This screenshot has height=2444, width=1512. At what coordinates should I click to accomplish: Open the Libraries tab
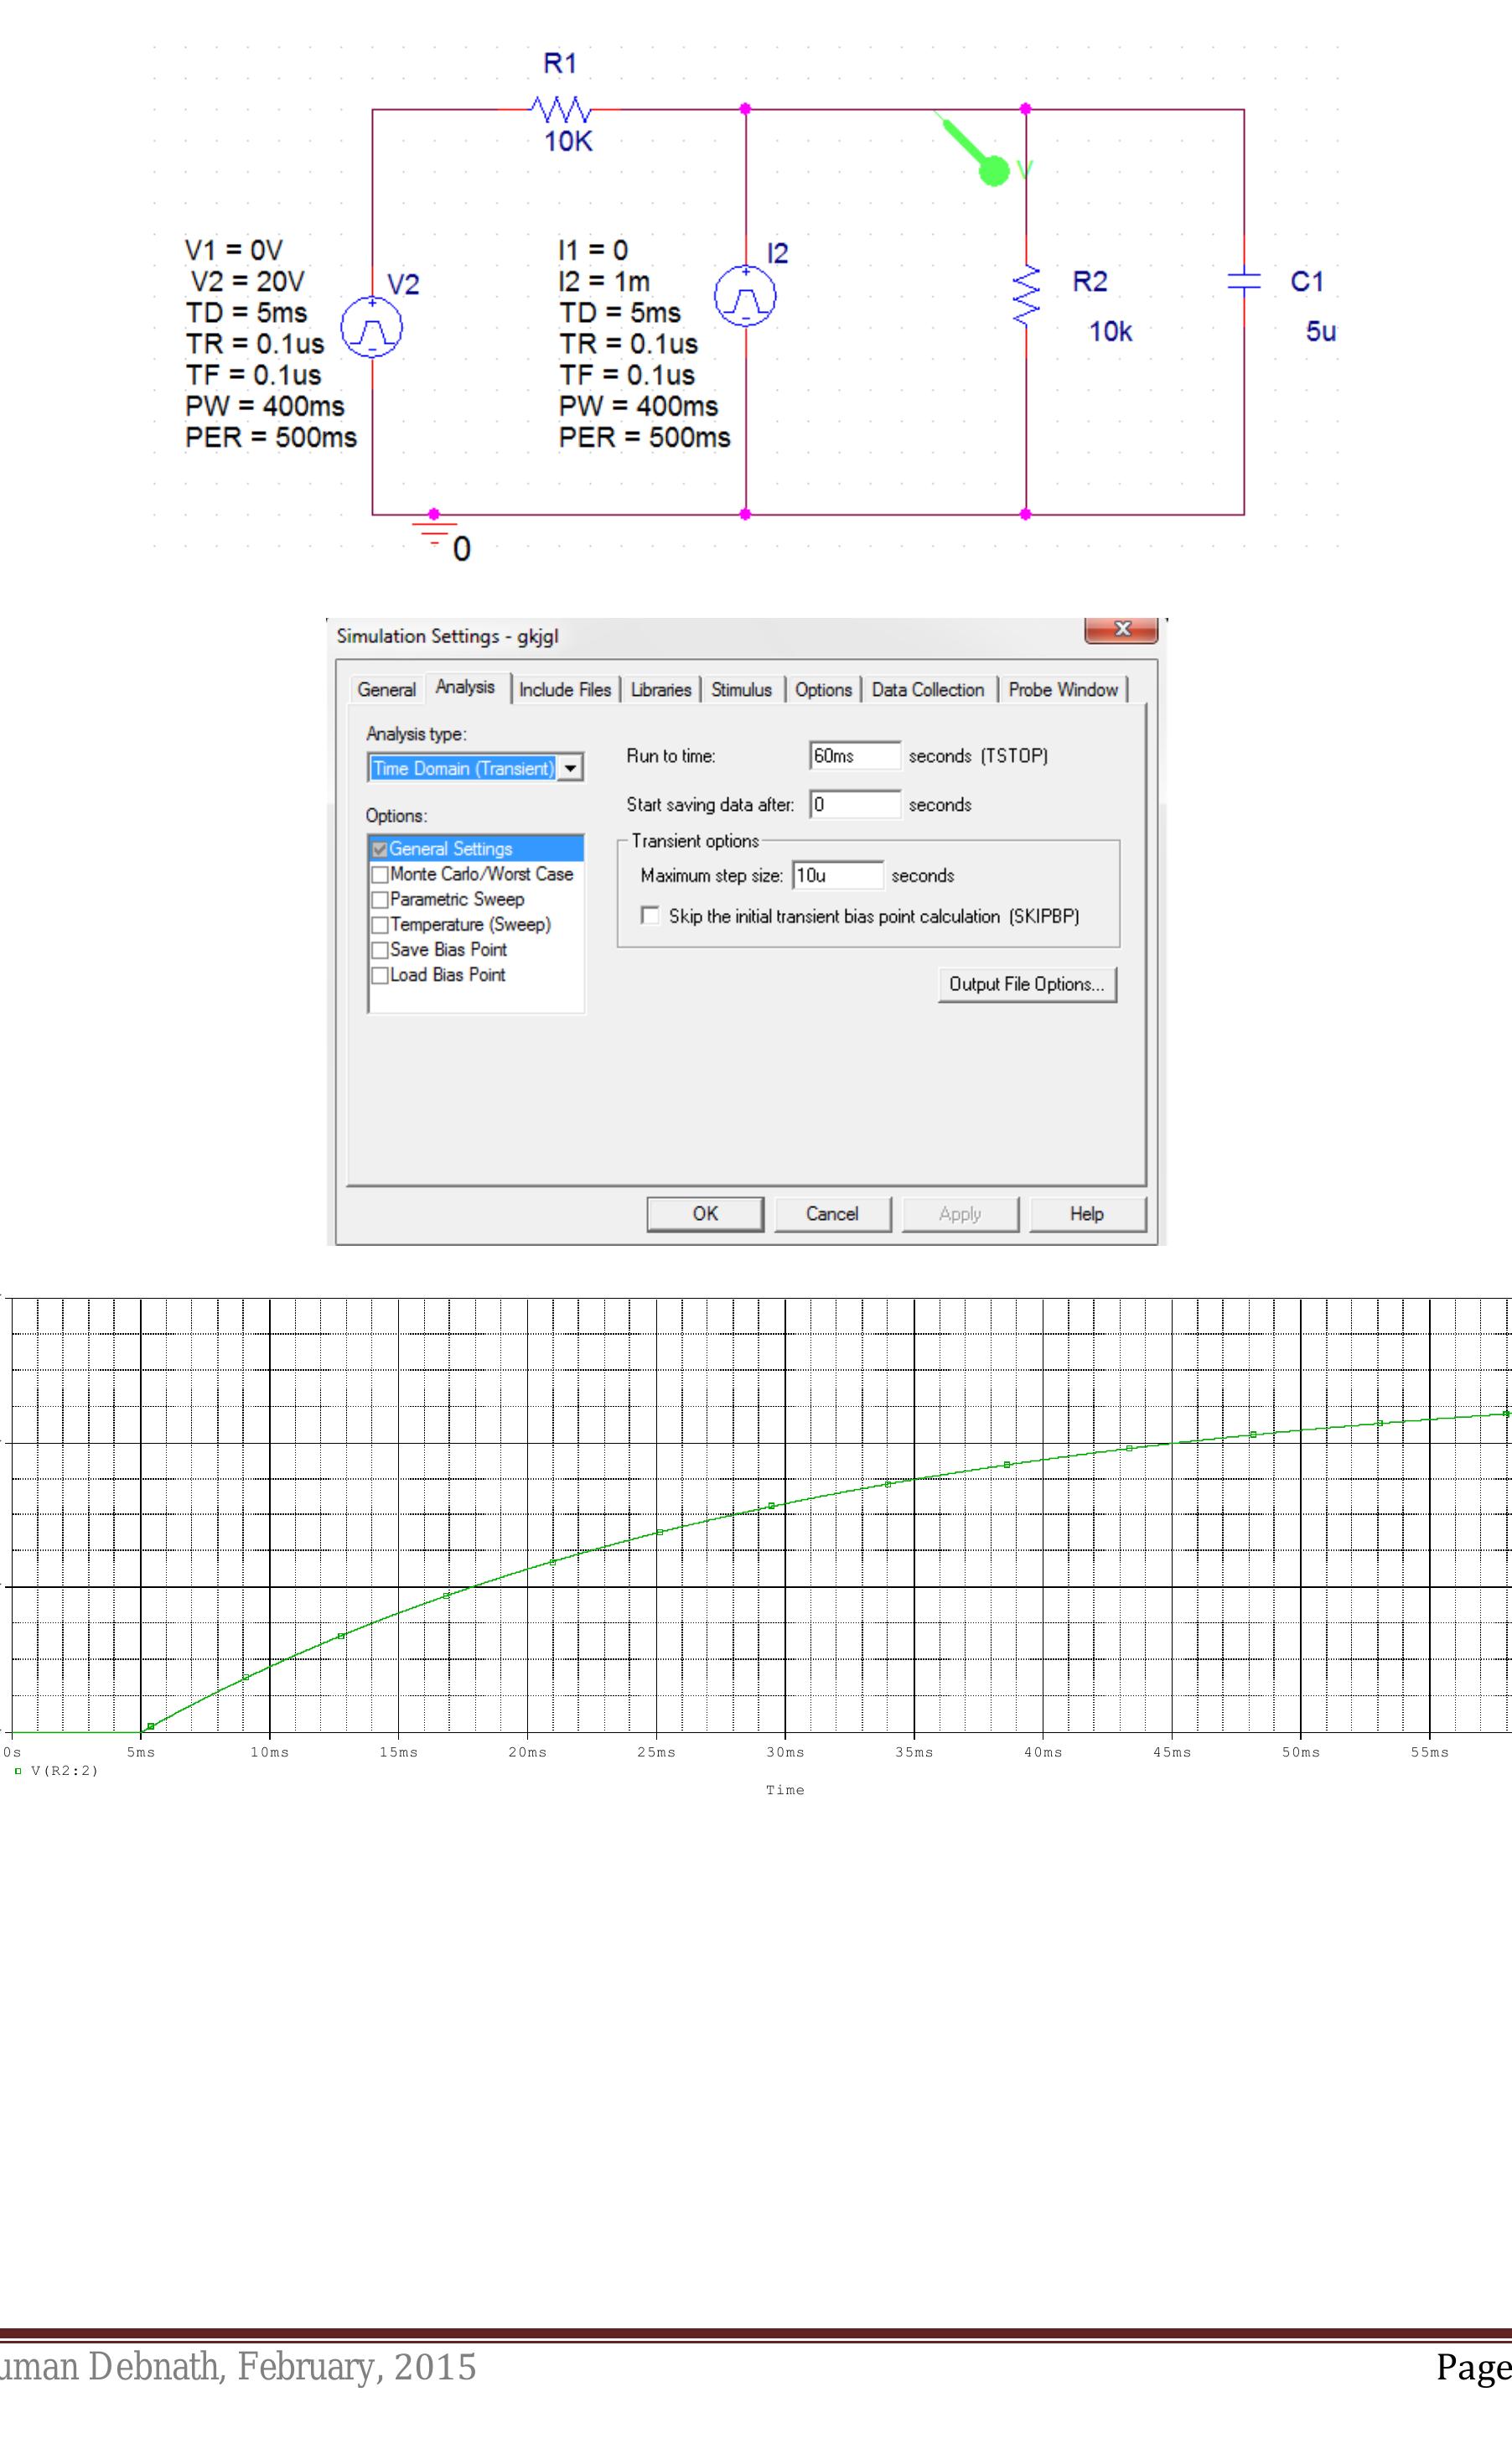pos(661,689)
